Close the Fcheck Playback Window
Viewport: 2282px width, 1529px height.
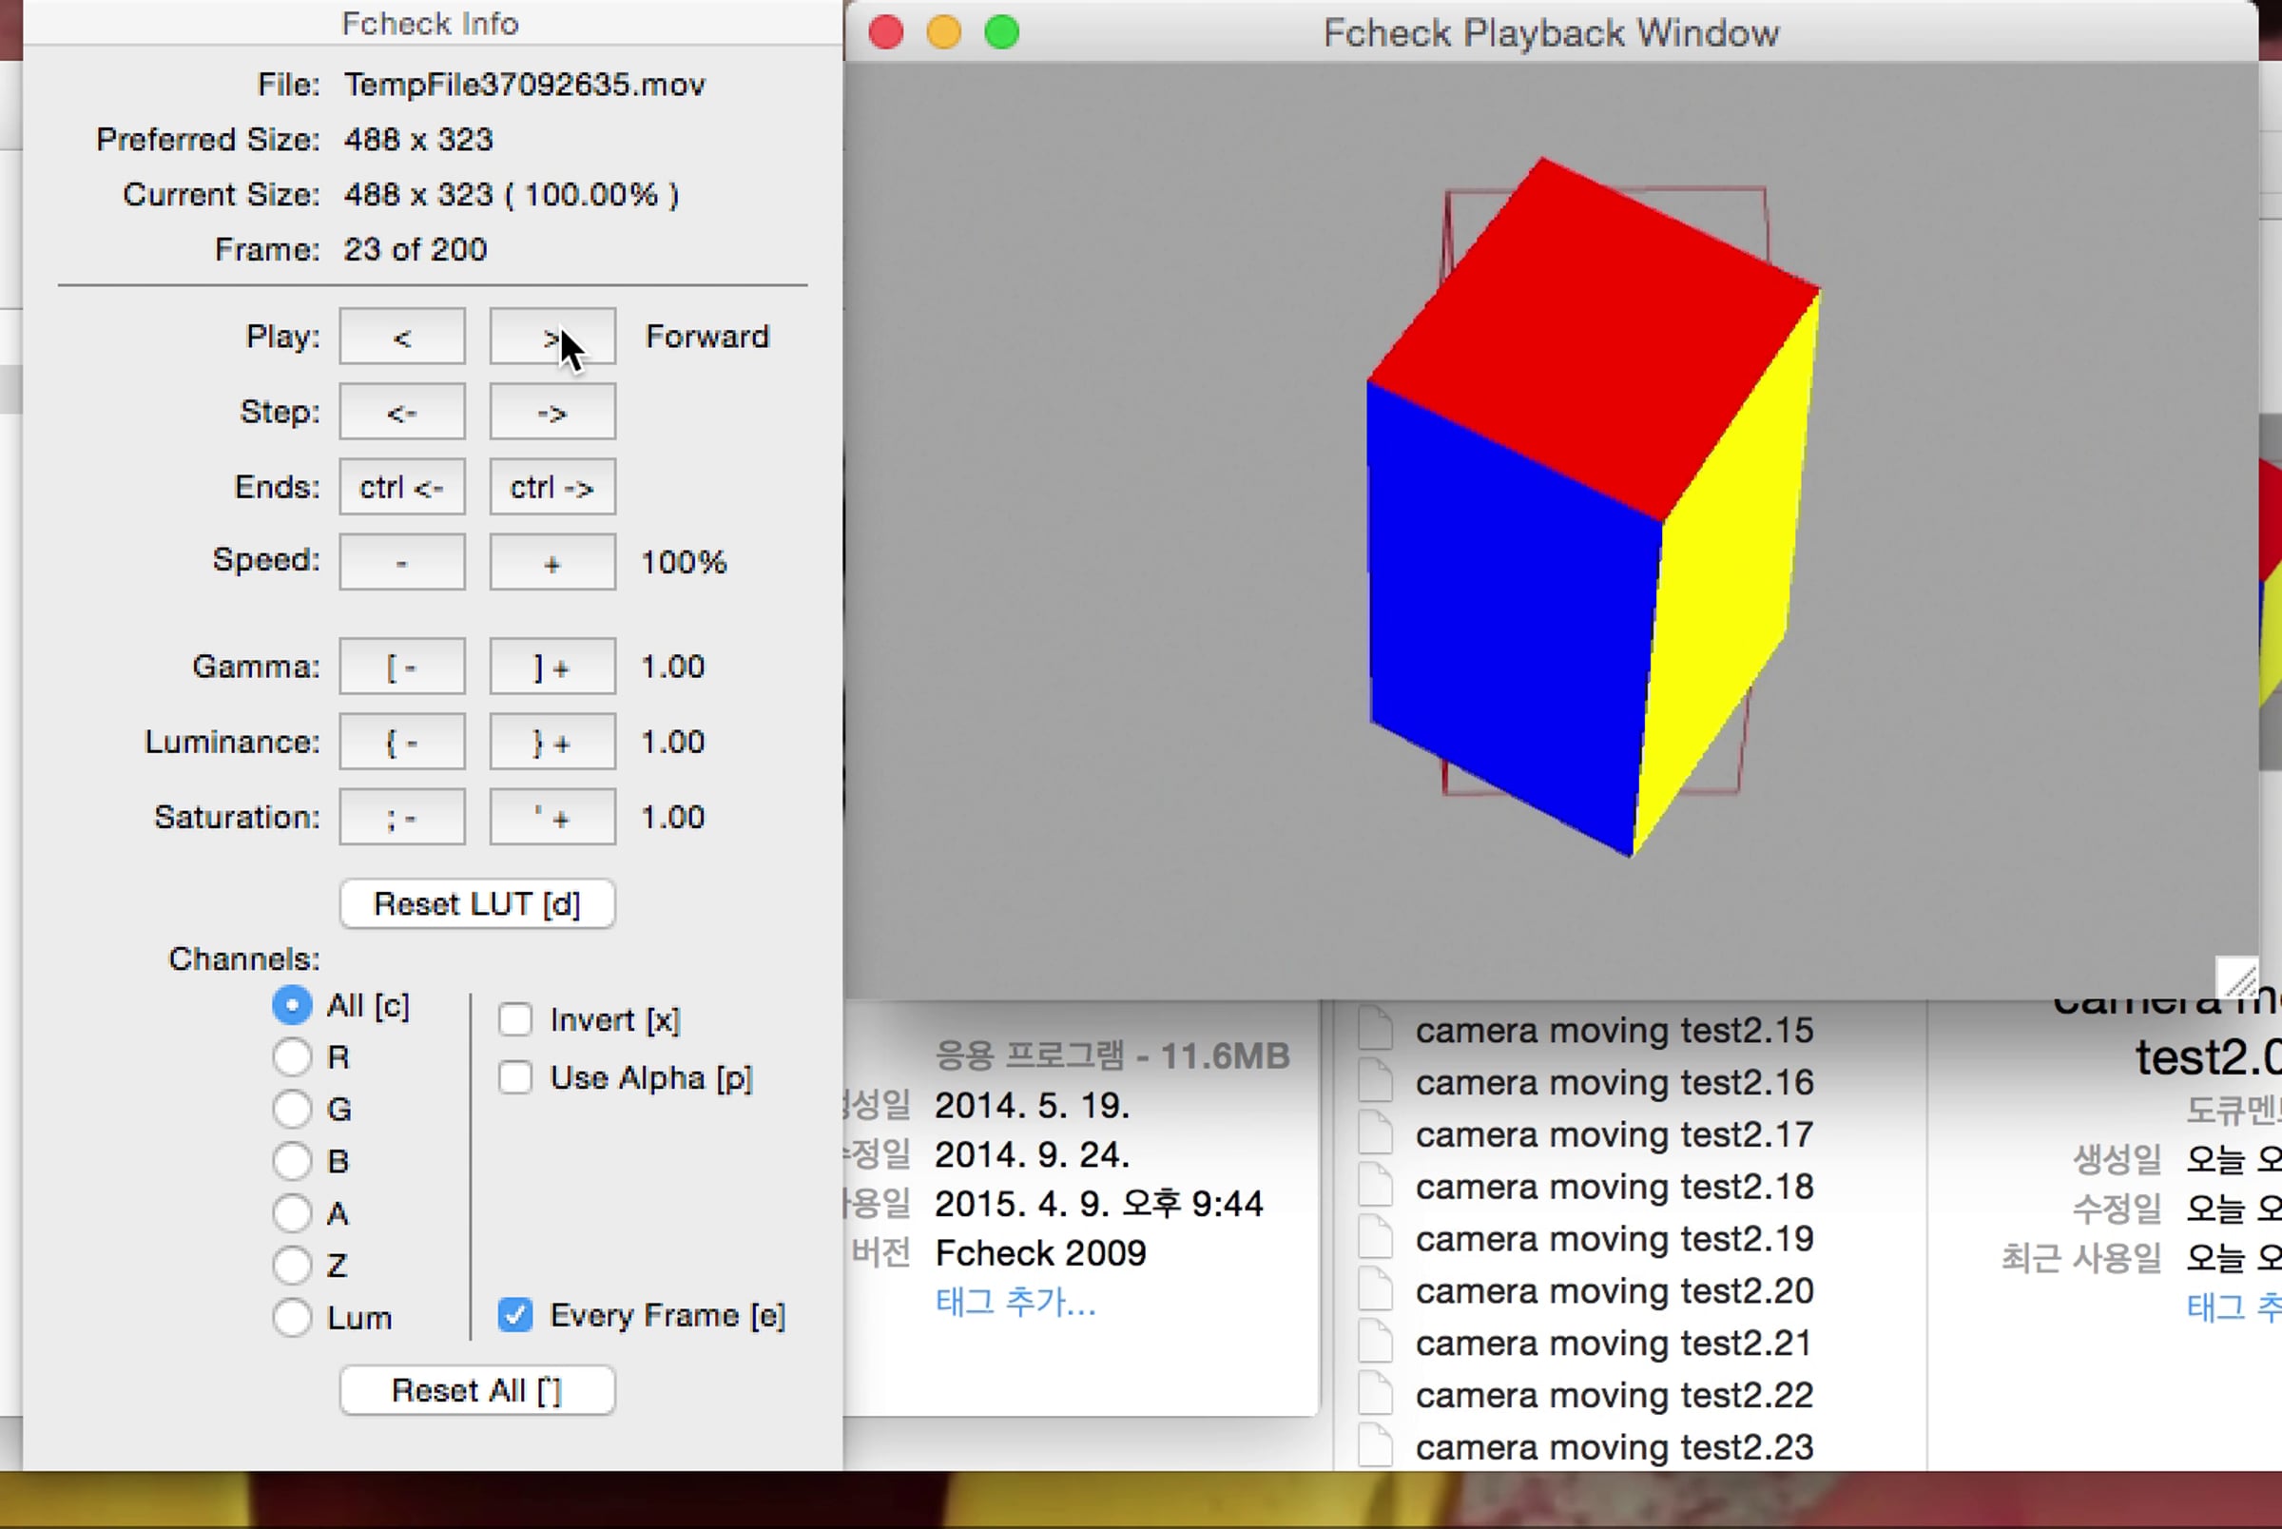click(x=886, y=33)
